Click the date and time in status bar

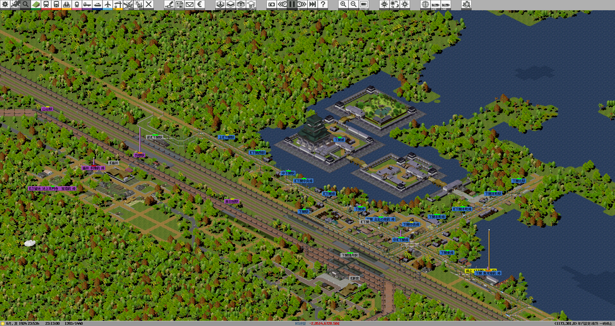pos(22,323)
